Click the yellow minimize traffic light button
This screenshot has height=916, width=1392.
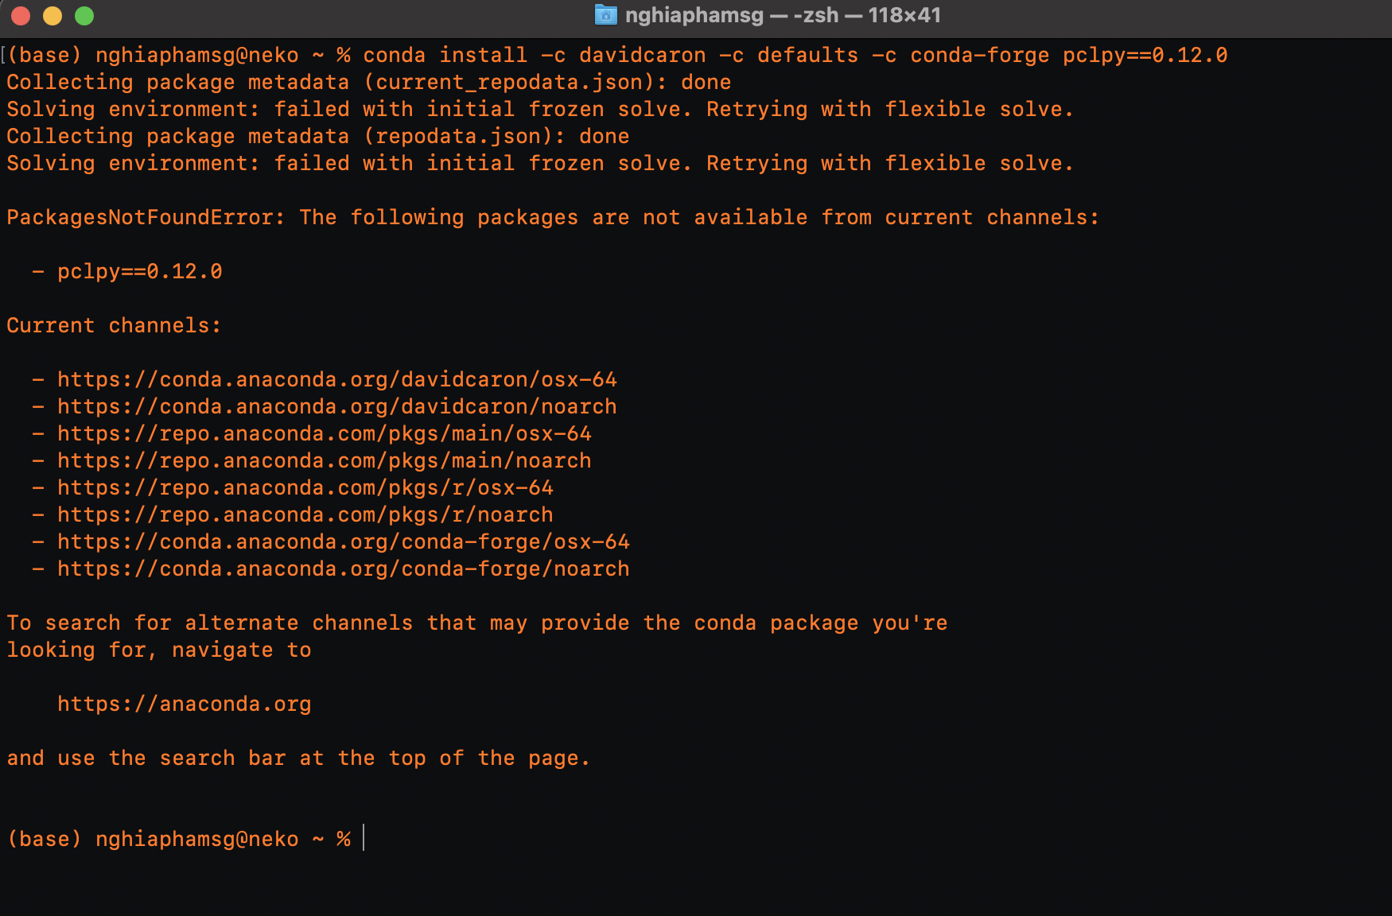point(51,15)
